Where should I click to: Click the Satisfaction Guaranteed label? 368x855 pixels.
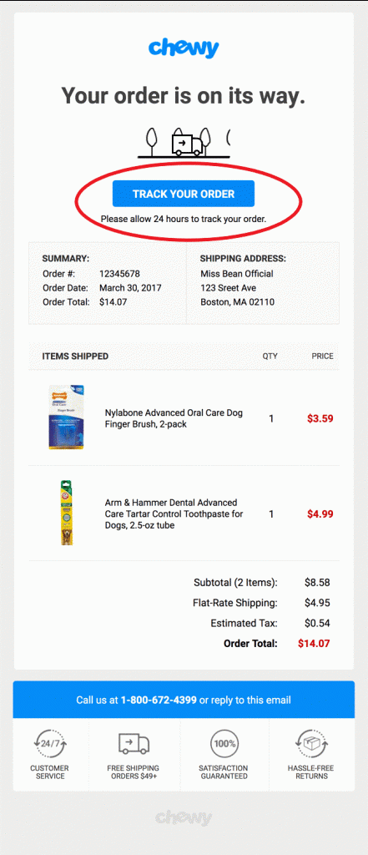(x=224, y=772)
